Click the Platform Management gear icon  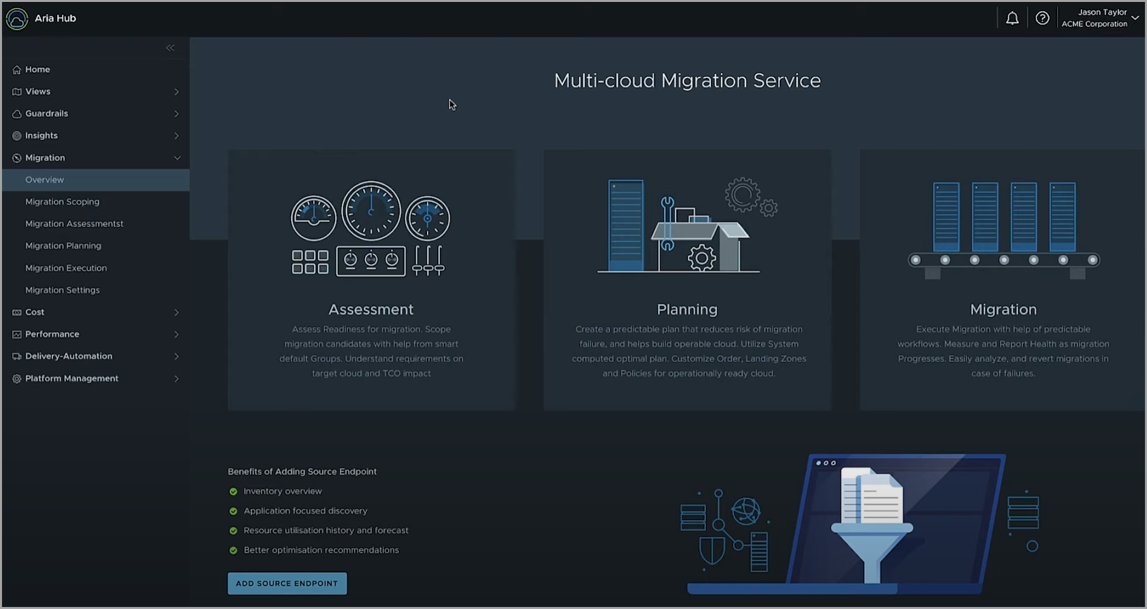pyautogui.click(x=17, y=379)
